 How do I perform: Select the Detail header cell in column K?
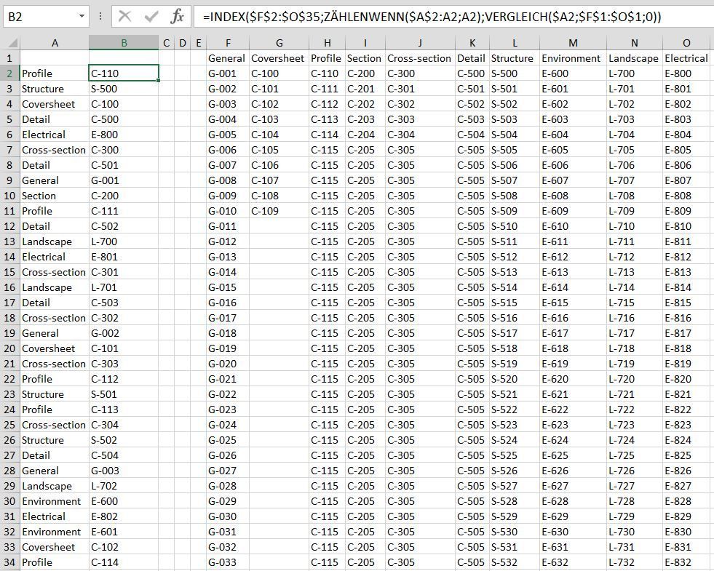tap(472, 58)
